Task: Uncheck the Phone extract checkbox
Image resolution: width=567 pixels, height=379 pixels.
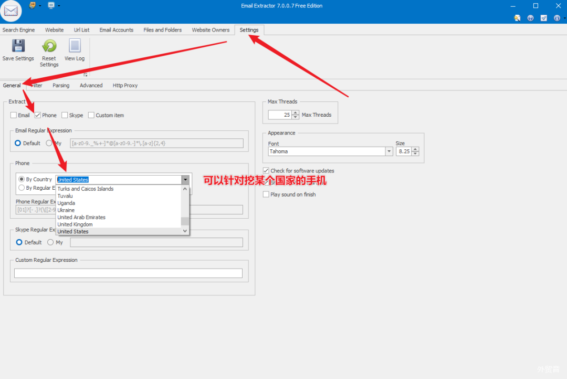Action: click(38, 115)
